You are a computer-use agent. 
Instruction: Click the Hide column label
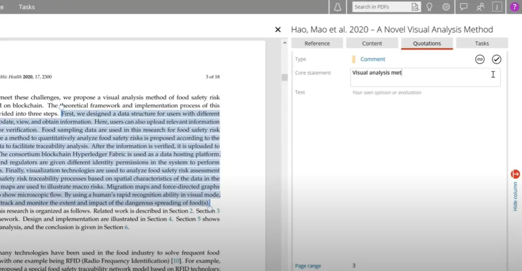pyautogui.click(x=515, y=196)
